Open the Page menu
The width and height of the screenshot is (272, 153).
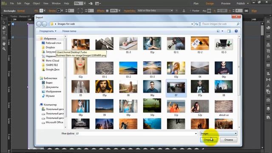(x=27, y=3)
